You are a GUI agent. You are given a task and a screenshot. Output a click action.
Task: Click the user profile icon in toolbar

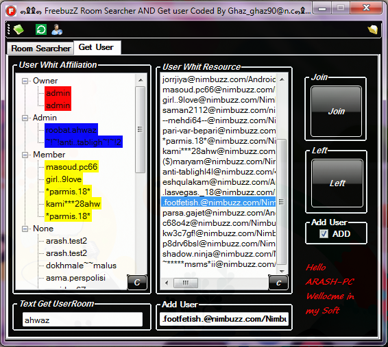click(57, 29)
